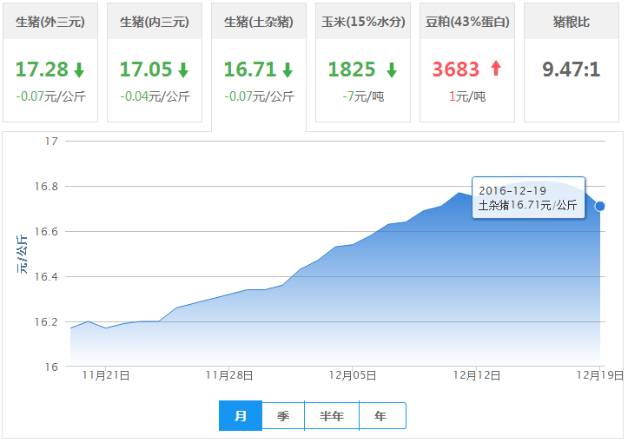Click the -0.07元/公斤 change under 16.71
This screenshot has width=628, height=443.
tap(259, 96)
